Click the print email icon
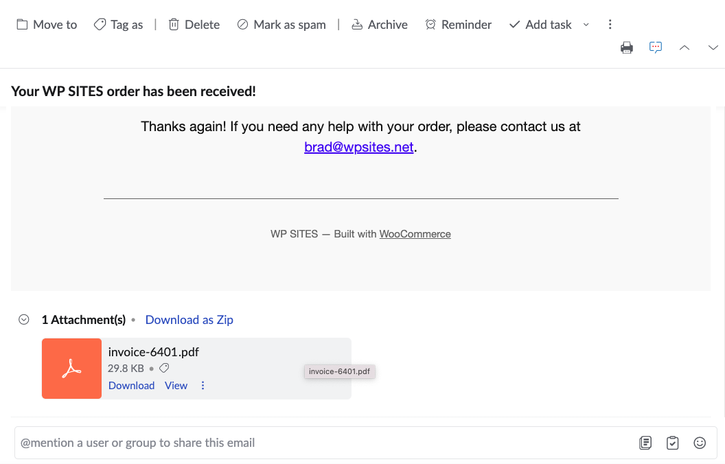 coord(626,47)
